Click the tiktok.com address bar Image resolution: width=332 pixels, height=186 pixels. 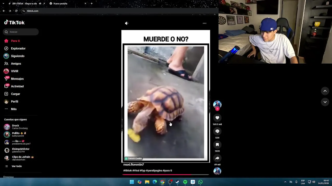119,11
